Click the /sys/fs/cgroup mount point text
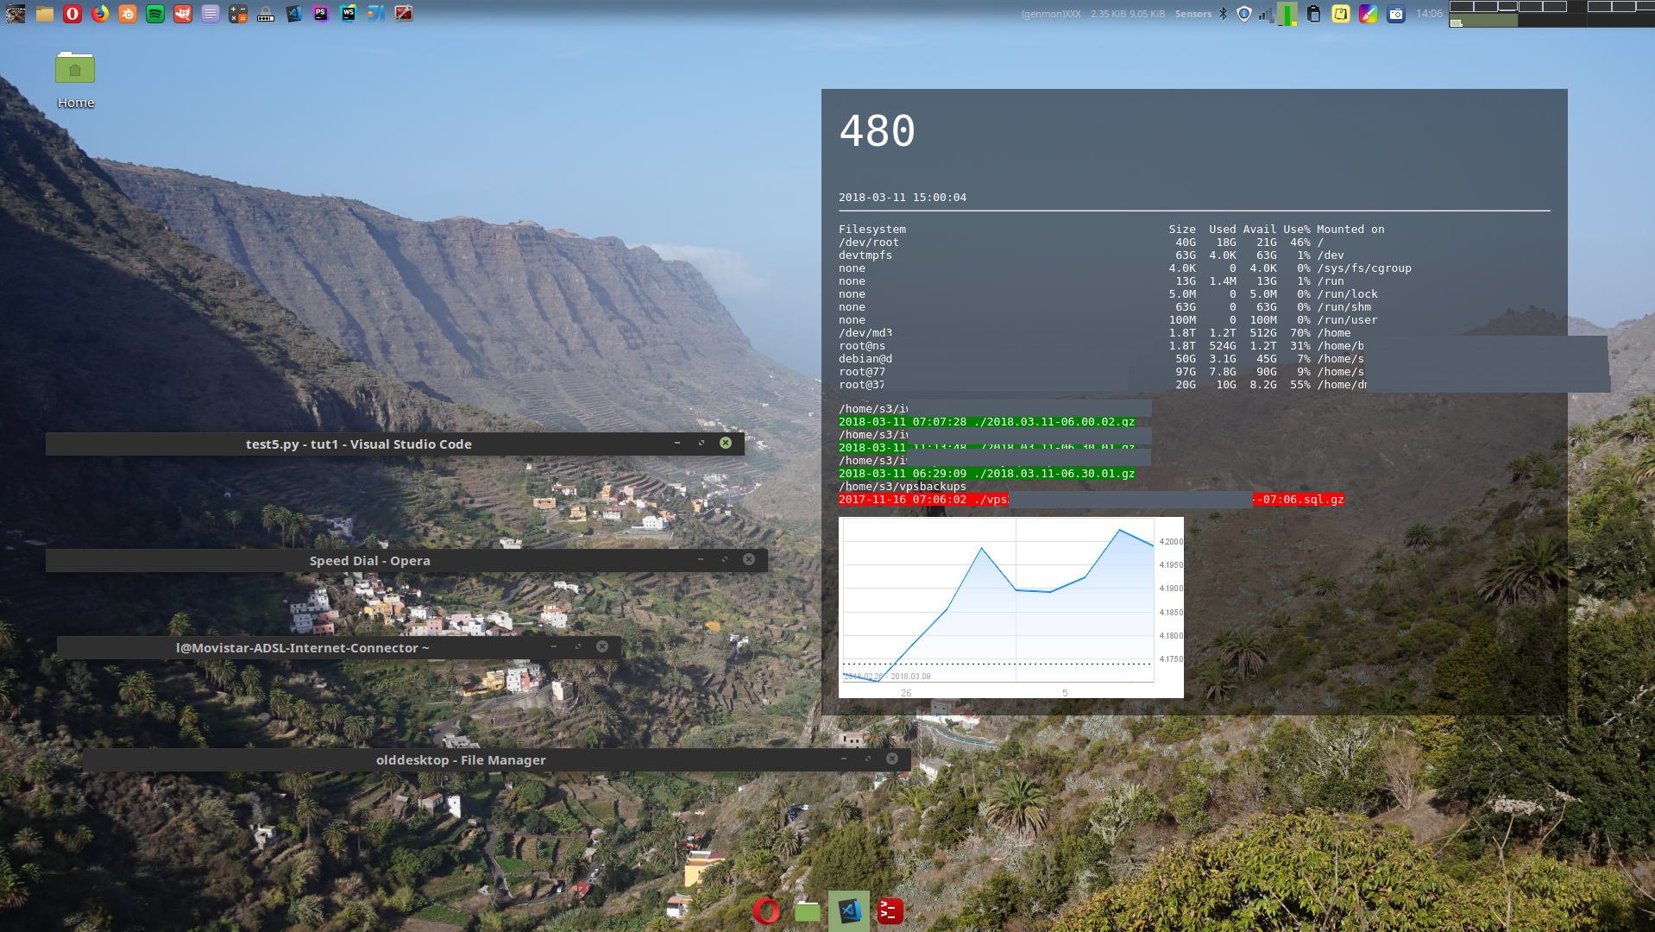This screenshot has width=1655, height=932. pyautogui.click(x=1364, y=268)
